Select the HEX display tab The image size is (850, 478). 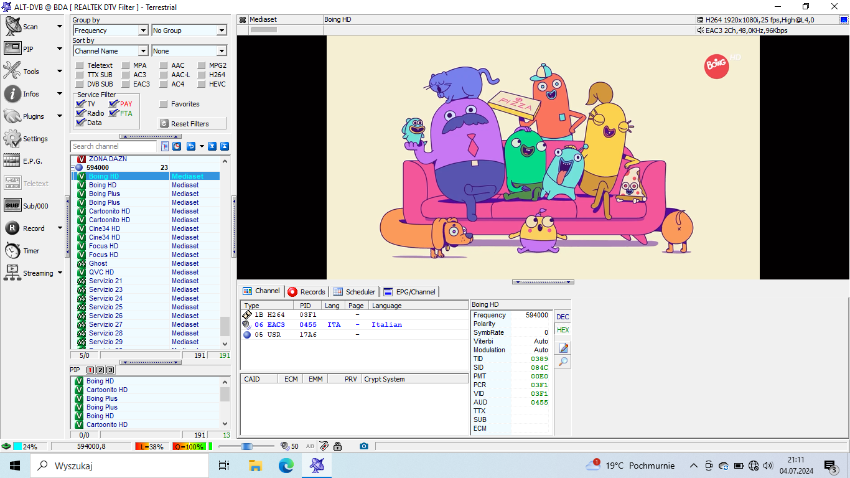click(563, 330)
